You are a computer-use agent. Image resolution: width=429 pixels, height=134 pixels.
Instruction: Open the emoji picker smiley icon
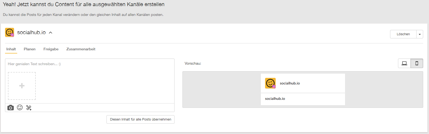(x=20, y=108)
